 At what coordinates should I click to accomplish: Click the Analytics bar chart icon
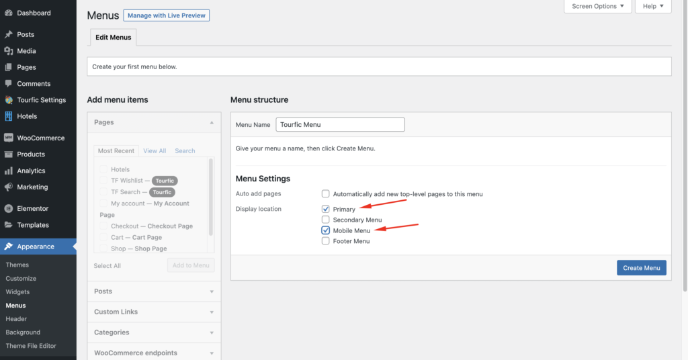tap(8, 171)
